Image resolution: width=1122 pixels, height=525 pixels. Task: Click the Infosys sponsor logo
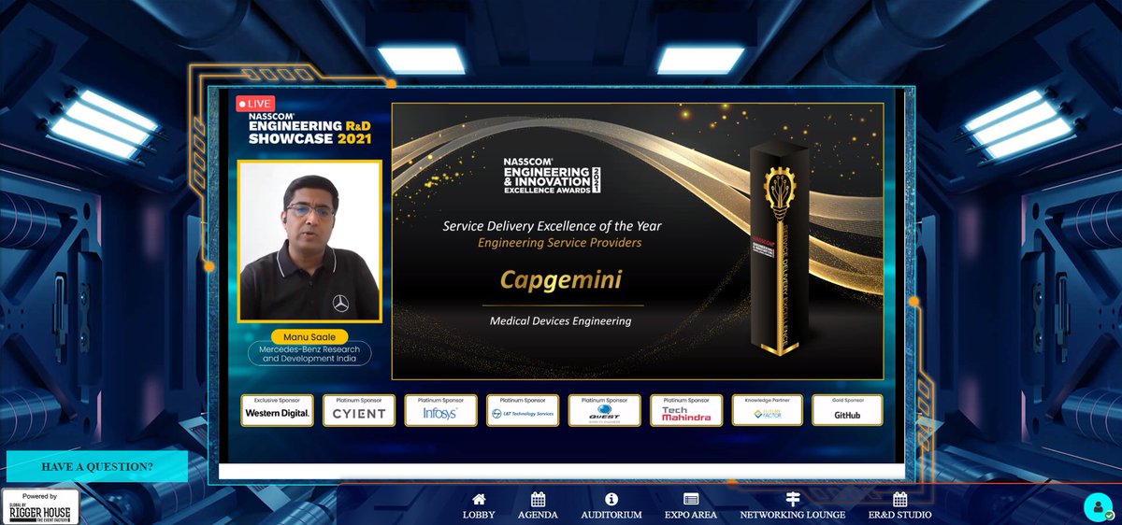click(x=440, y=410)
